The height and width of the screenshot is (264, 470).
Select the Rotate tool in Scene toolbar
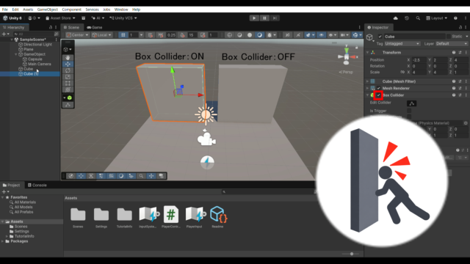pyautogui.click(x=68, y=70)
